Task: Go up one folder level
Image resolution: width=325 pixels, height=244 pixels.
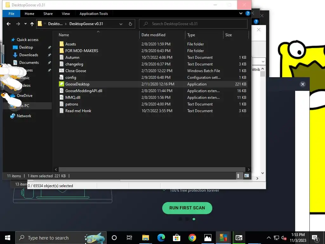Action: pyautogui.click(x=32, y=24)
